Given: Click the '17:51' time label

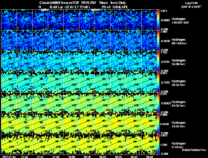Looking at the screenshot, I should point(40,157).
